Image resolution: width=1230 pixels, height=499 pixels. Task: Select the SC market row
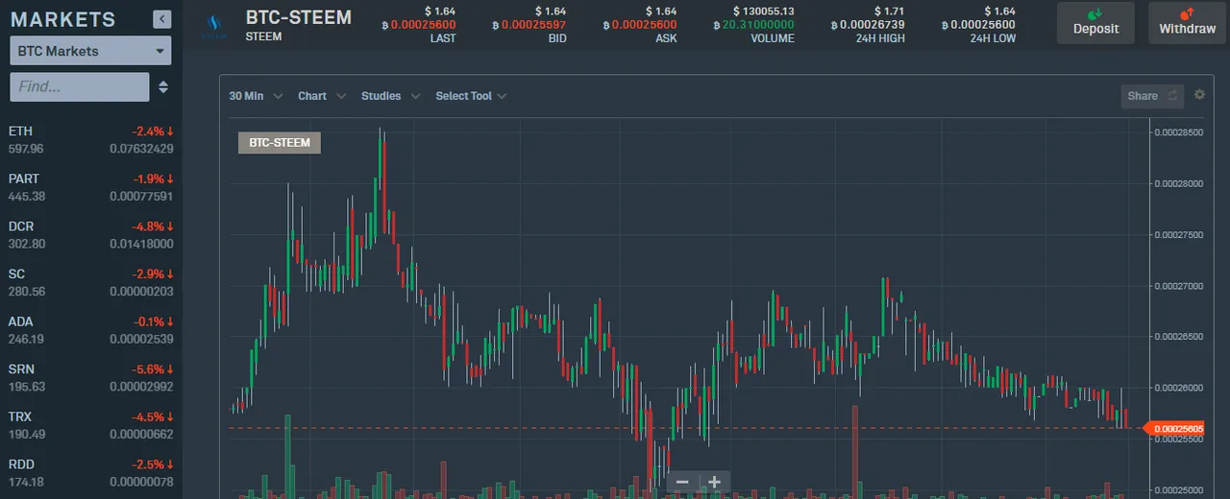click(x=91, y=282)
